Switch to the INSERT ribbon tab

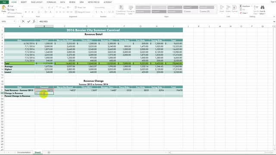tap(24, 2)
